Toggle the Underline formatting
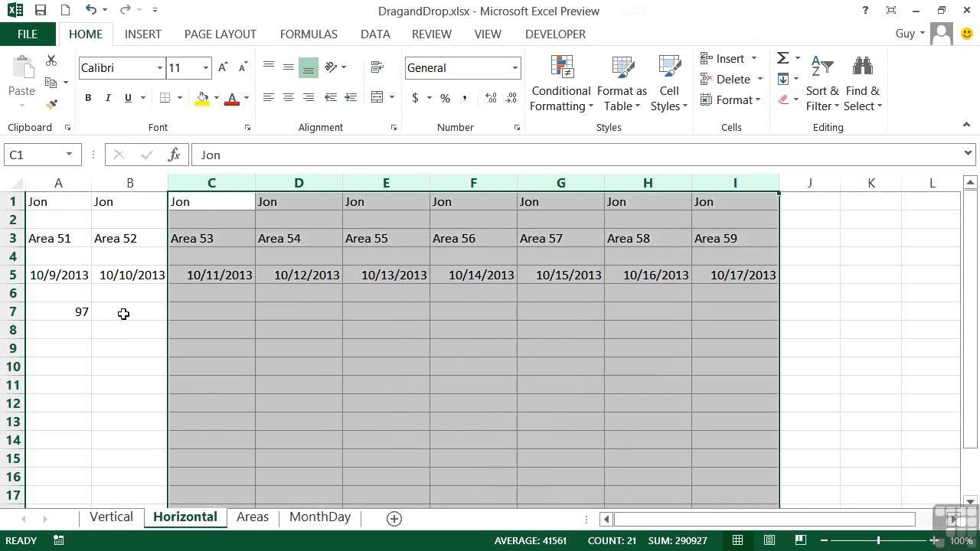 127,98
